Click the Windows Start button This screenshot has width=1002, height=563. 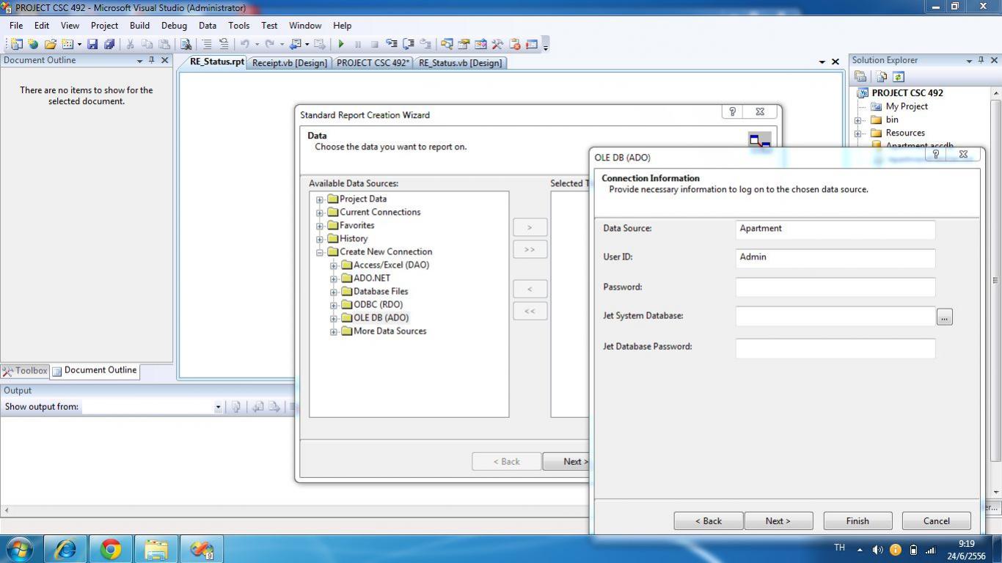19,548
